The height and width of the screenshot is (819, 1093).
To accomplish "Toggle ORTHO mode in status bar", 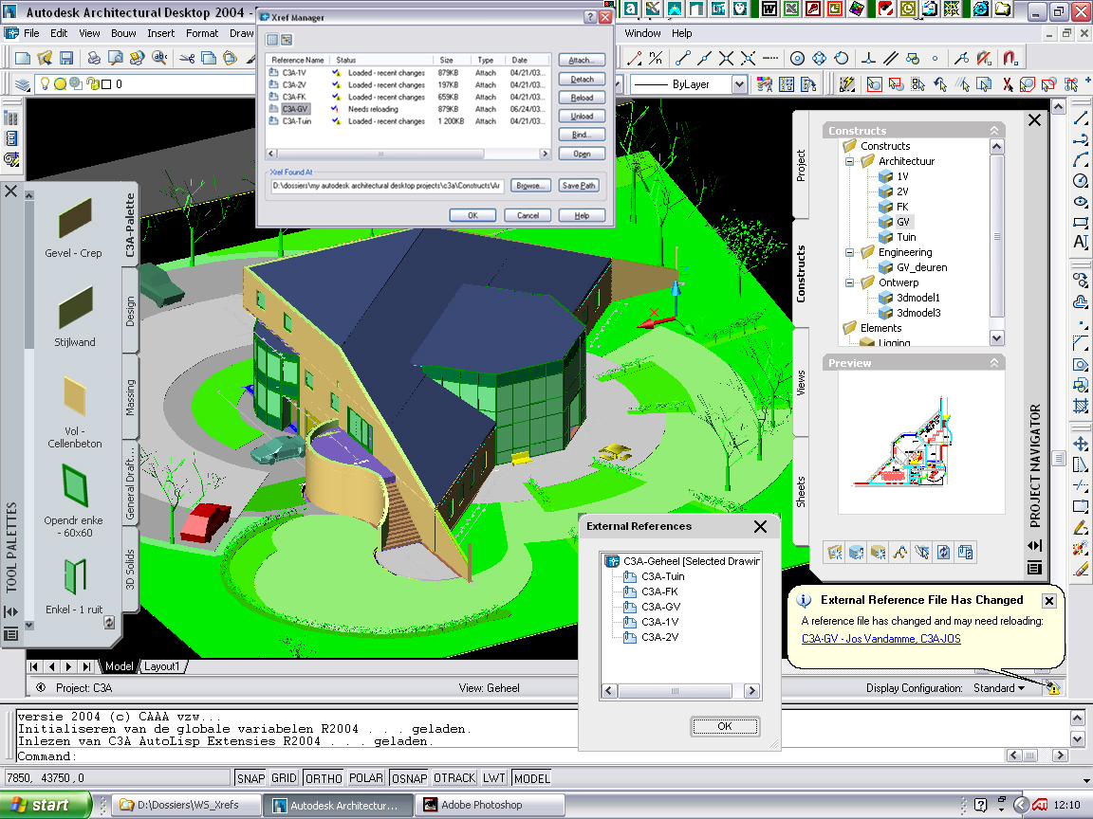I will point(324,778).
